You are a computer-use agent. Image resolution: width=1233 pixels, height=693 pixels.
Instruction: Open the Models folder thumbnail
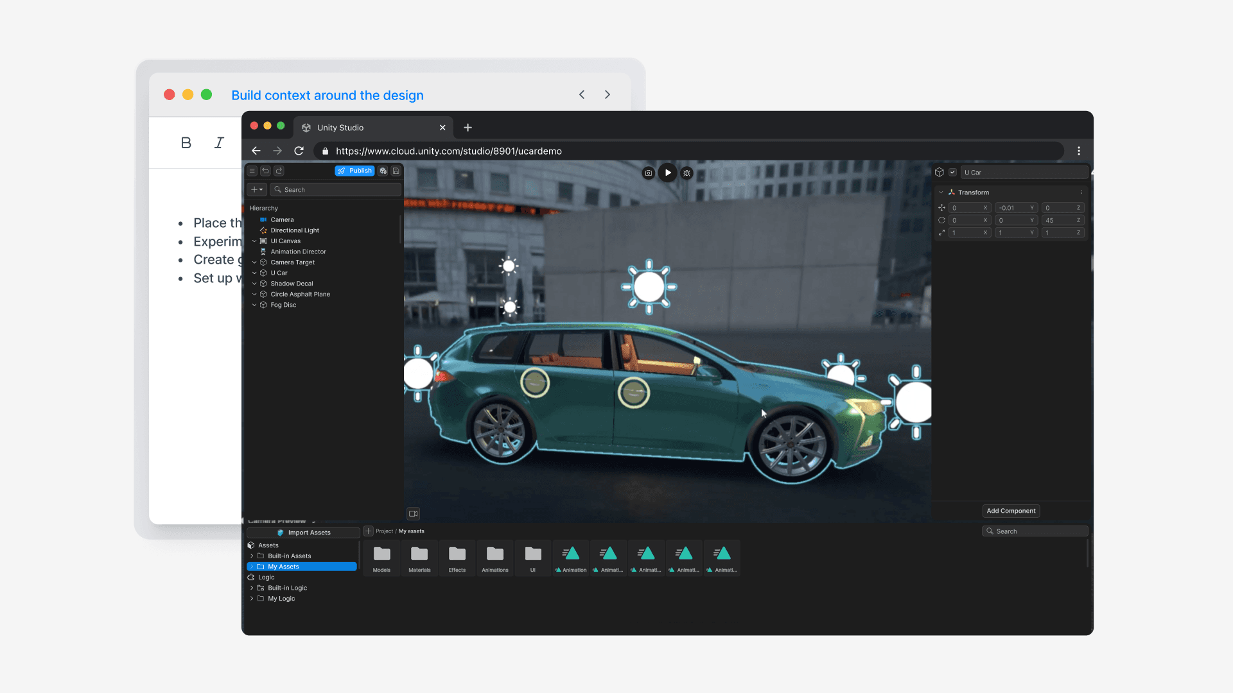(381, 558)
